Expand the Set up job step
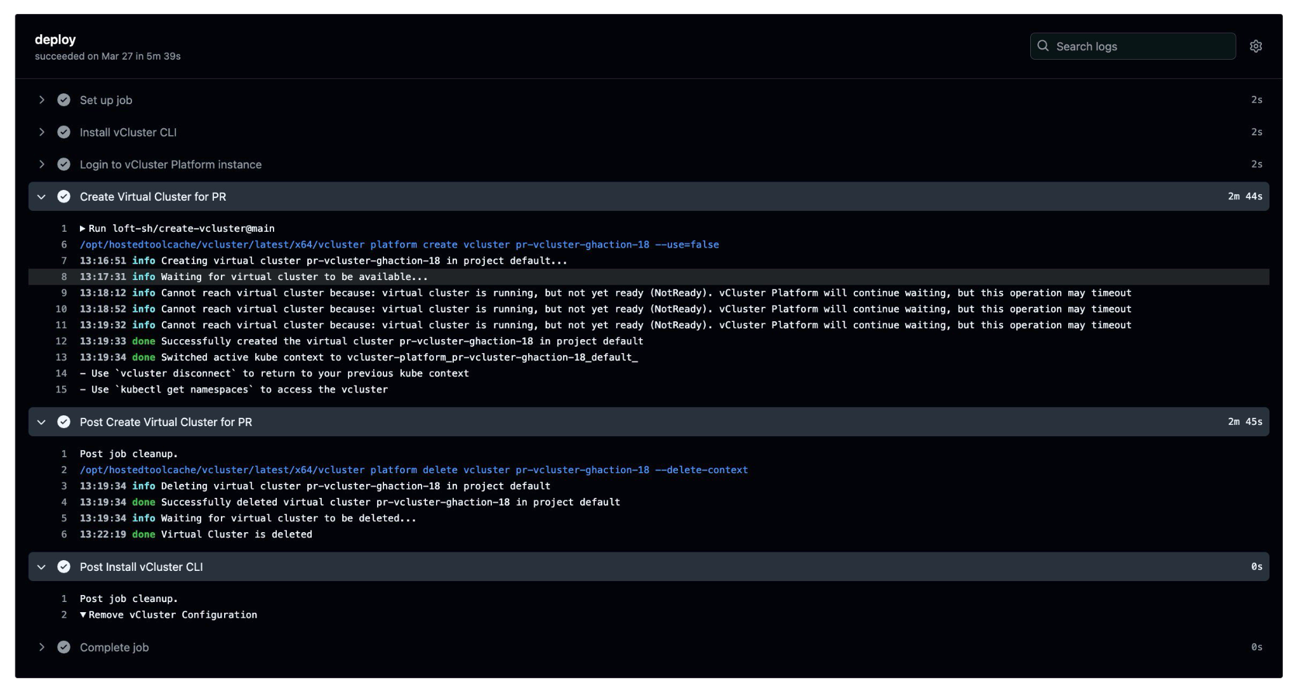The image size is (1300, 689). 41,100
